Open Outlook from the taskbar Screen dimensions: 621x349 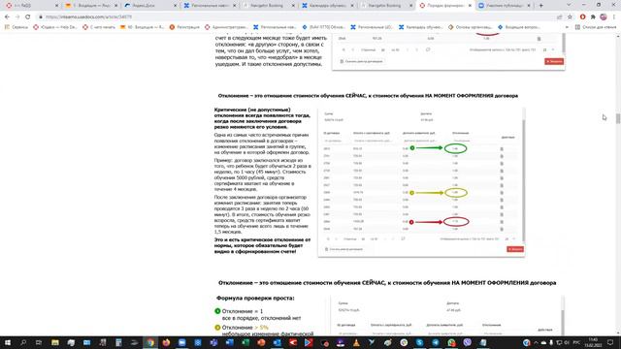278,342
